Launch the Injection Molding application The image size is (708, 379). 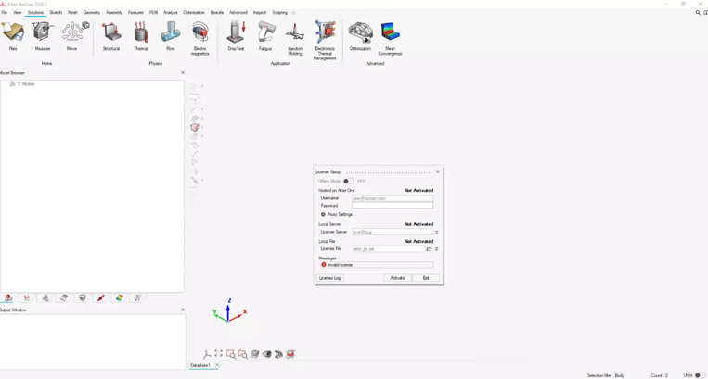[x=295, y=39]
